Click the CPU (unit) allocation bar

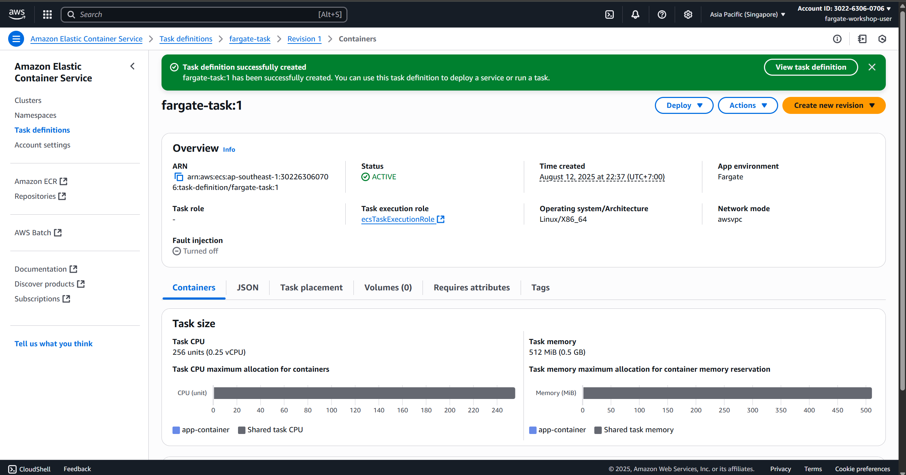[364, 393]
